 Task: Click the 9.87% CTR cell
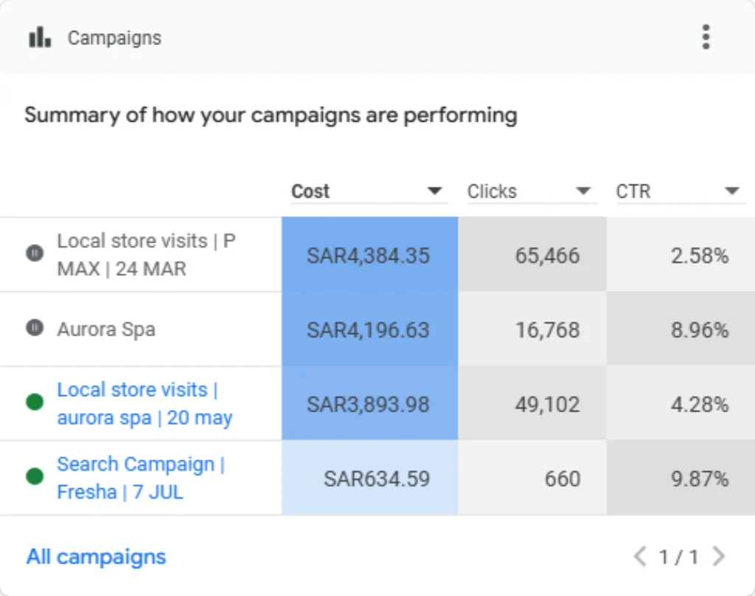(x=681, y=478)
